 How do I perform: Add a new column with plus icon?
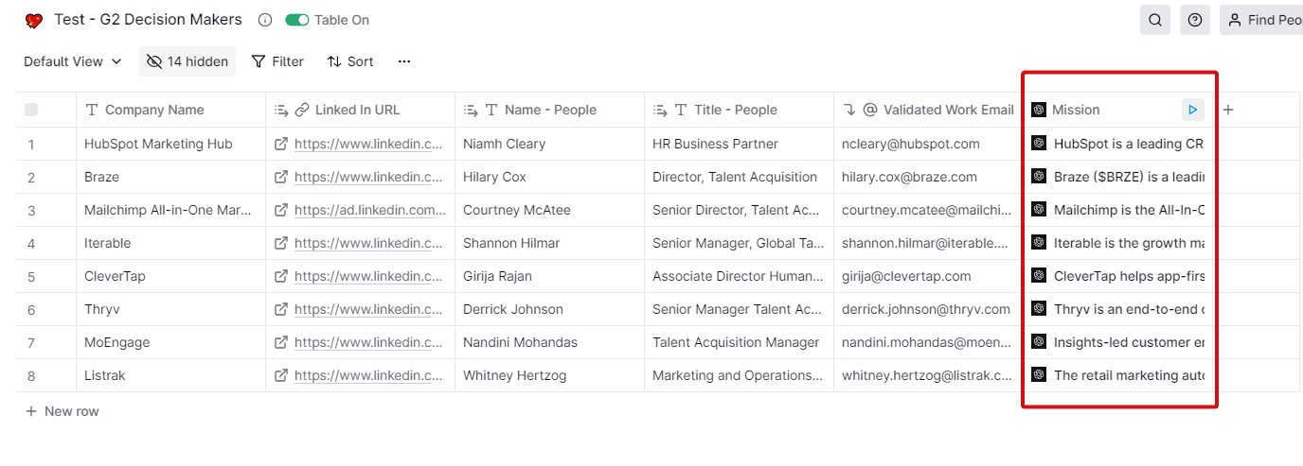pos(1228,110)
